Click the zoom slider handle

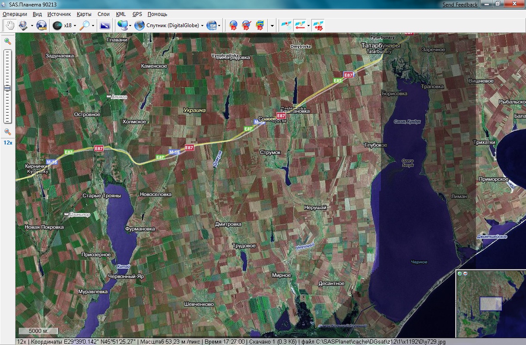7,88
